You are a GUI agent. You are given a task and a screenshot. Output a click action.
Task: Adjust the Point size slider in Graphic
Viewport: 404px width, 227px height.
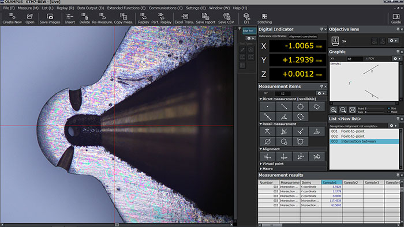376,109
